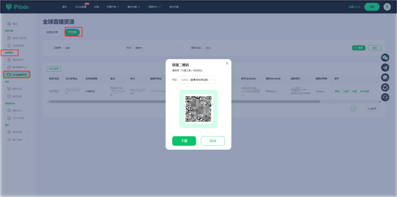Screen dimensions: 397x197
Task: Click the chat bubbles floating icon
Action: click(x=385, y=77)
